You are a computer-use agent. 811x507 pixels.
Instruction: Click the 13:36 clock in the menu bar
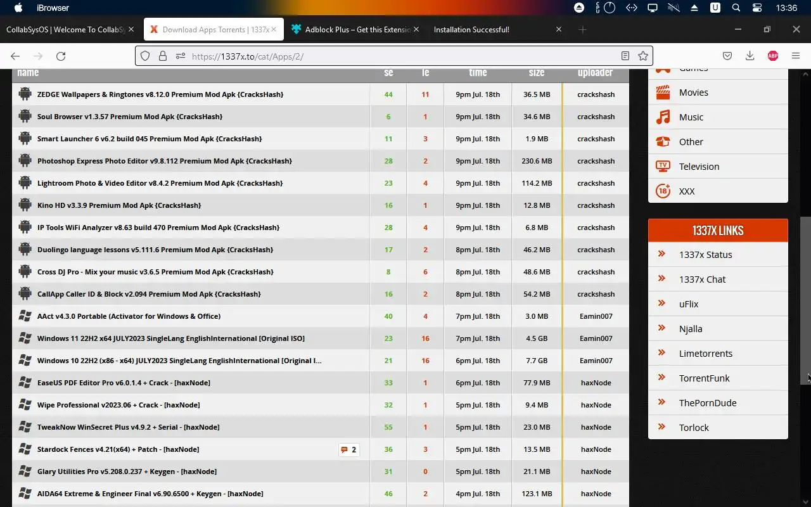point(786,8)
